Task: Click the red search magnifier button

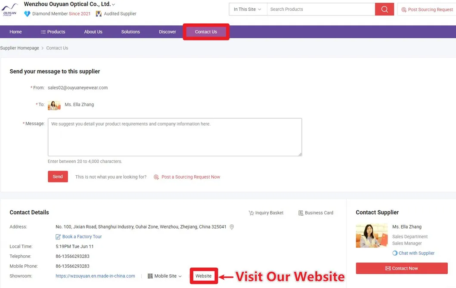Action: (384, 9)
